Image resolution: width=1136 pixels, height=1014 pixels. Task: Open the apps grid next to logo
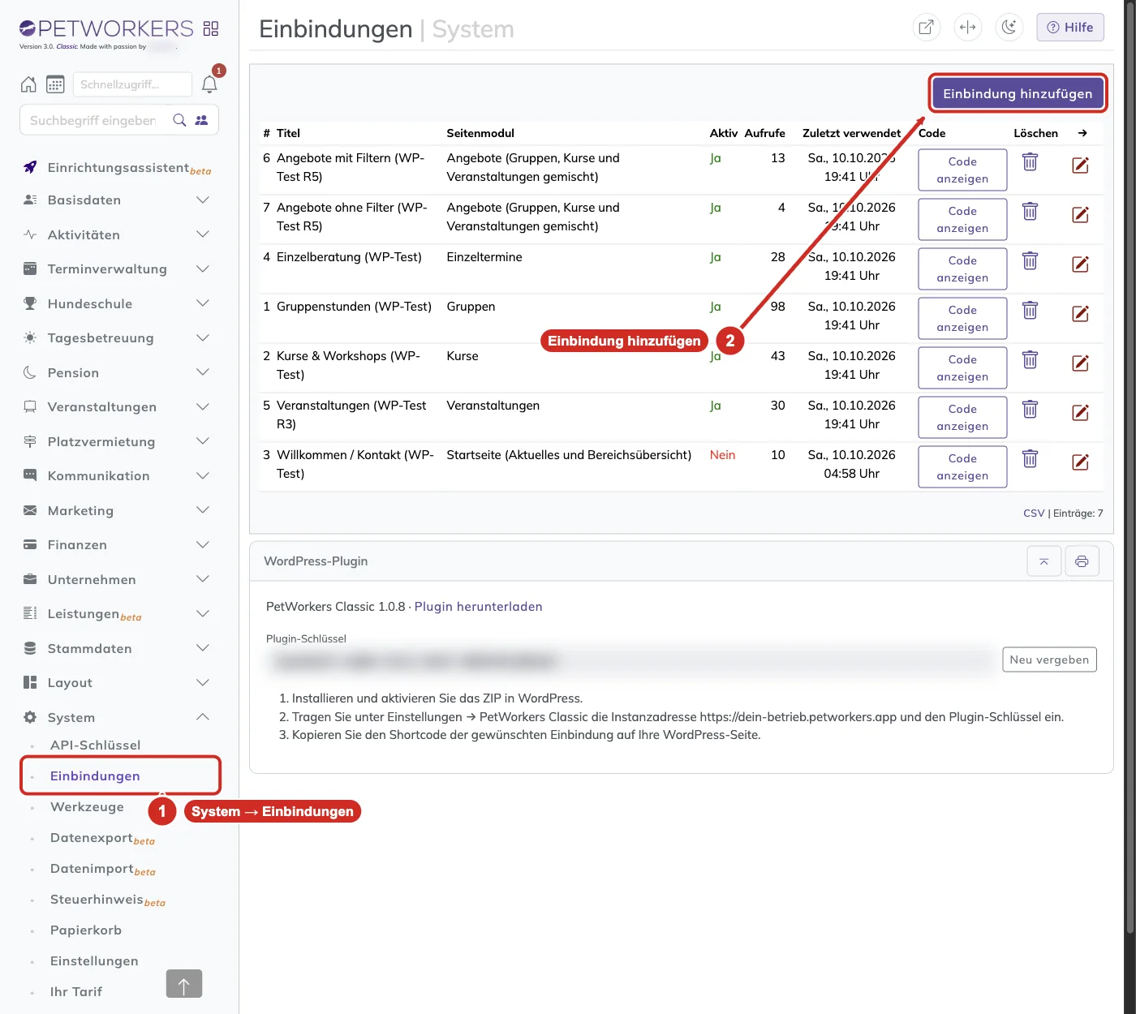pyautogui.click(x=211, y=28)
